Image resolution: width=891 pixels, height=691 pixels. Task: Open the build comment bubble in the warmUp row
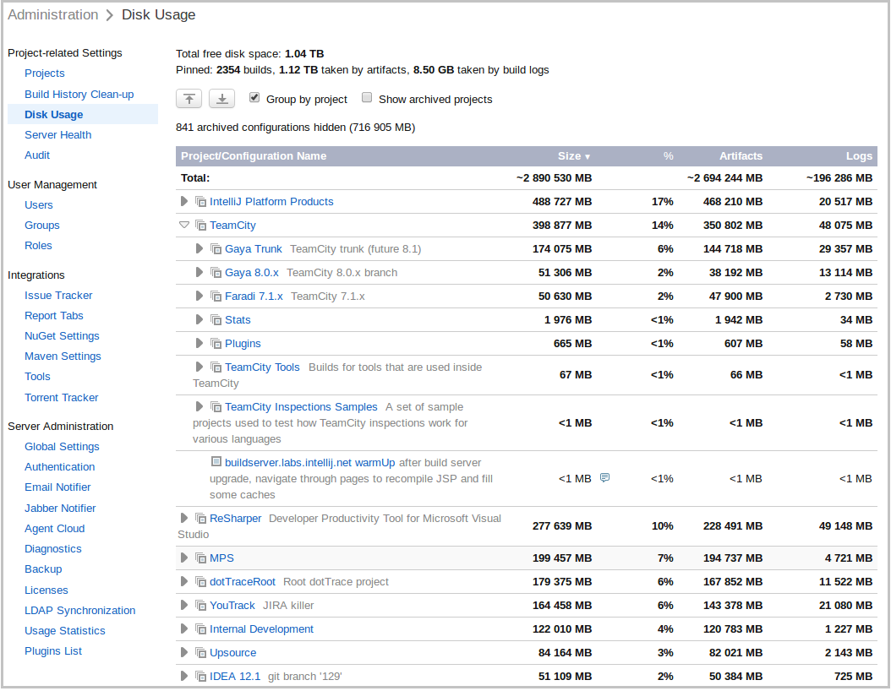point(604,477)
